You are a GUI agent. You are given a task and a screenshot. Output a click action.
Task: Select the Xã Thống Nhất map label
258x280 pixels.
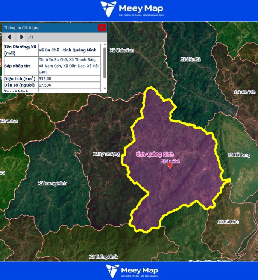click(x=103, y=257)
